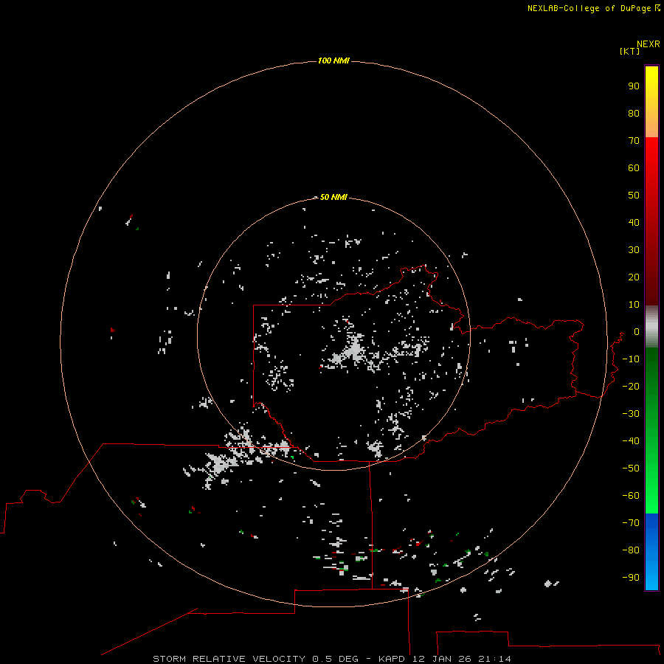Select the positive 50 knot scale value
The image size is (664, 664).
click(634, 196)
